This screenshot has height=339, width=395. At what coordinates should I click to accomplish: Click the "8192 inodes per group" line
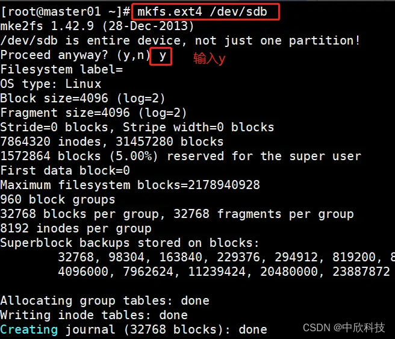tap(76, 229)
